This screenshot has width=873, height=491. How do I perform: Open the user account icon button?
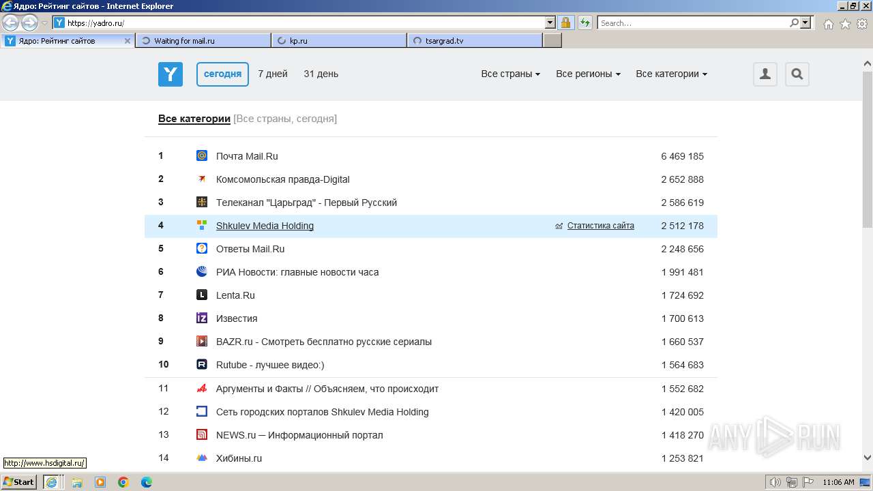tap(765, 74)
